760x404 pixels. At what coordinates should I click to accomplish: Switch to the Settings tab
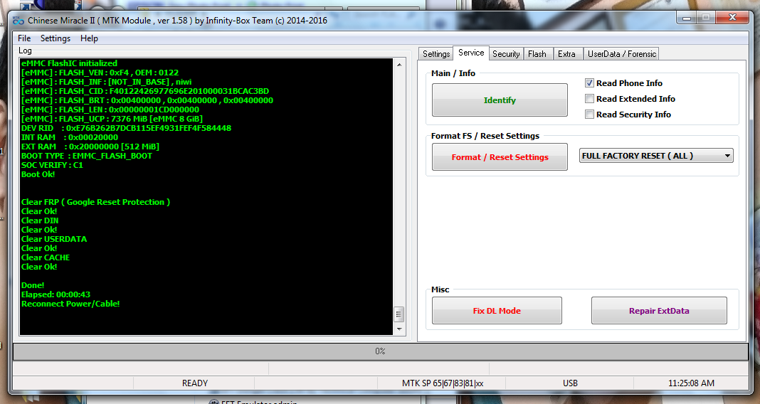[x=436, y=54]
